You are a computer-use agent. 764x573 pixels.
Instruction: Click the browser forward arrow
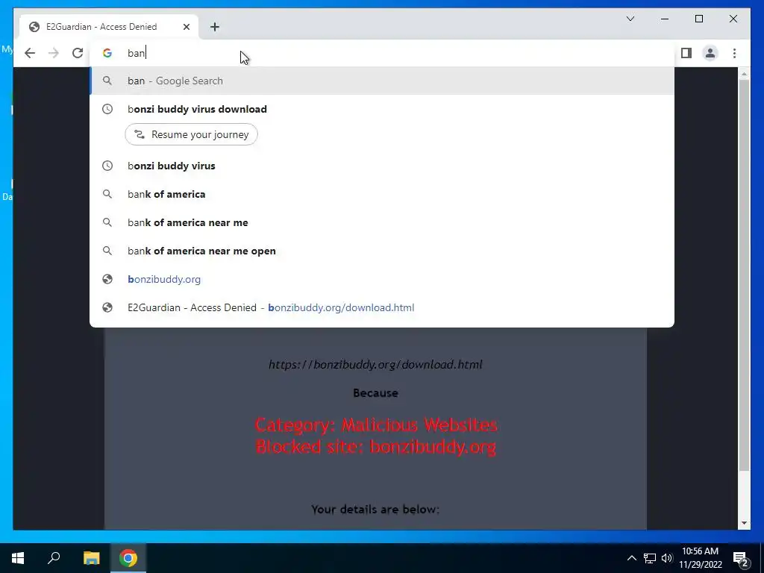[54, 53]
